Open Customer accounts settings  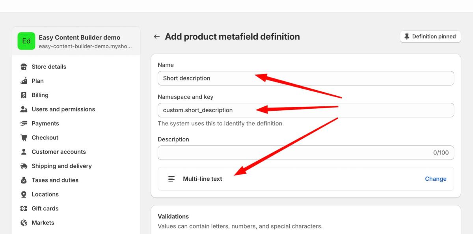[58, 152]
